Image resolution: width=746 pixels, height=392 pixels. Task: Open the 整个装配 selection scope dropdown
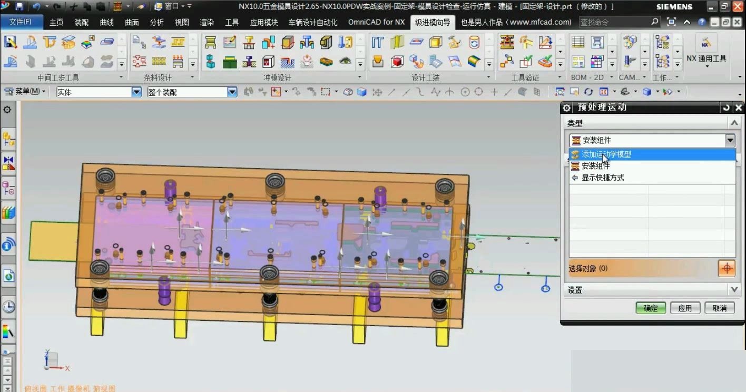pos(232,92)
